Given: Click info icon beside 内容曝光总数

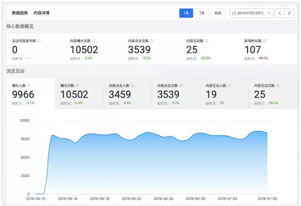Looking at the screenshot, I should tap(94, 41).
